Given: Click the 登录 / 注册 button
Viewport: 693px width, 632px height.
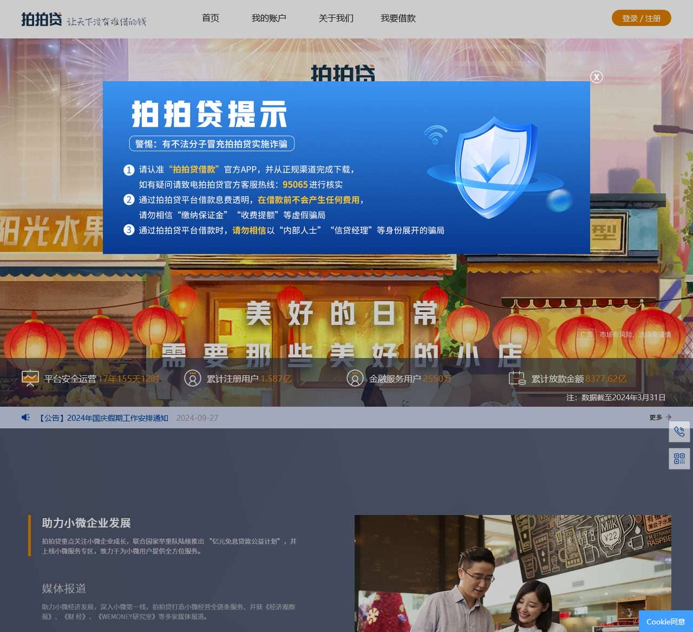Looking at the screenshot, I should [641, 18].
